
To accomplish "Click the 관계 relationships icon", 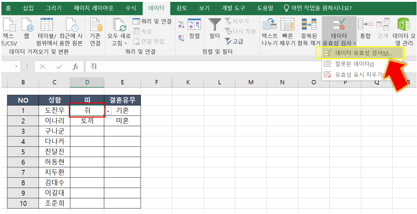I will (x=383, y=25).
